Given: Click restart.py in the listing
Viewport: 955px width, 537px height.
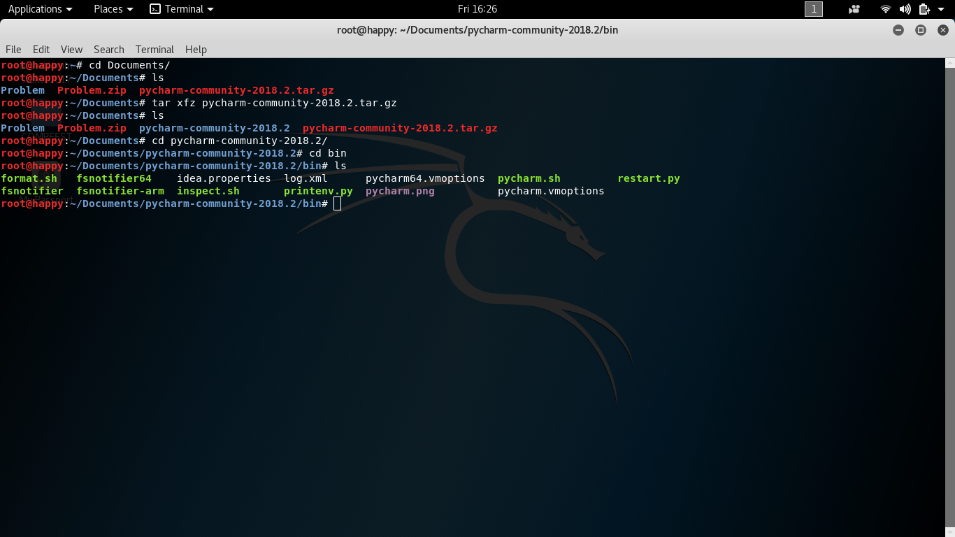Looking at the screenshot, I should 649,178.
